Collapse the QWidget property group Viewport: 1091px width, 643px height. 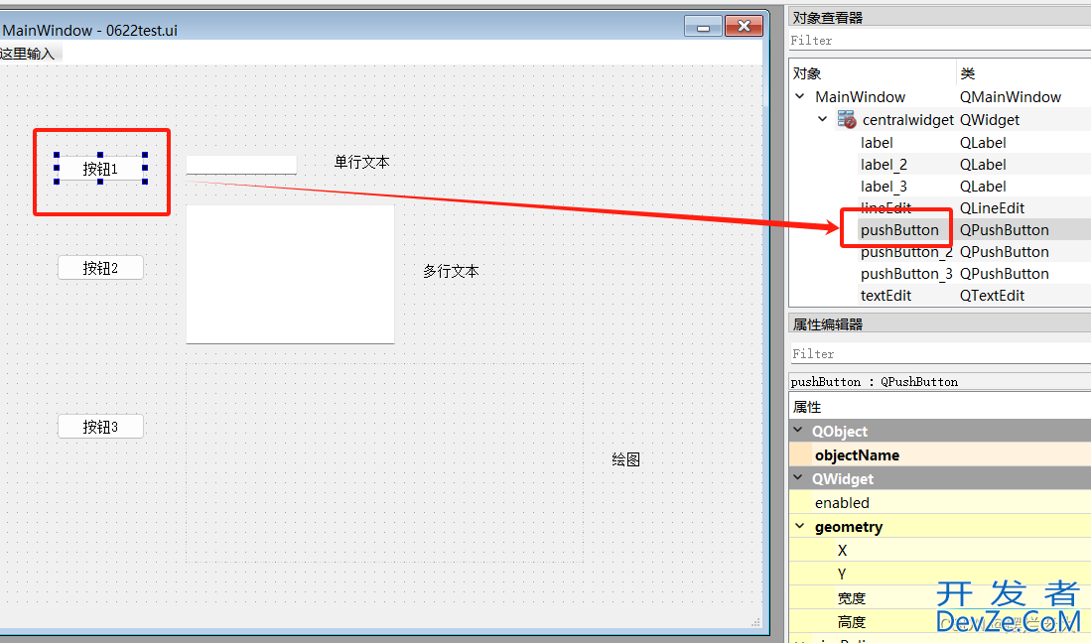coord(798,478)
